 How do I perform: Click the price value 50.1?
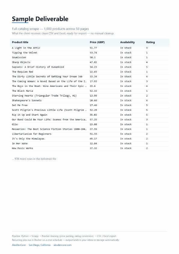click(93, 58)
